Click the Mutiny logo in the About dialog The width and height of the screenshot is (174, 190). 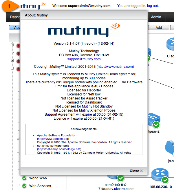click(x=84, y=30)
